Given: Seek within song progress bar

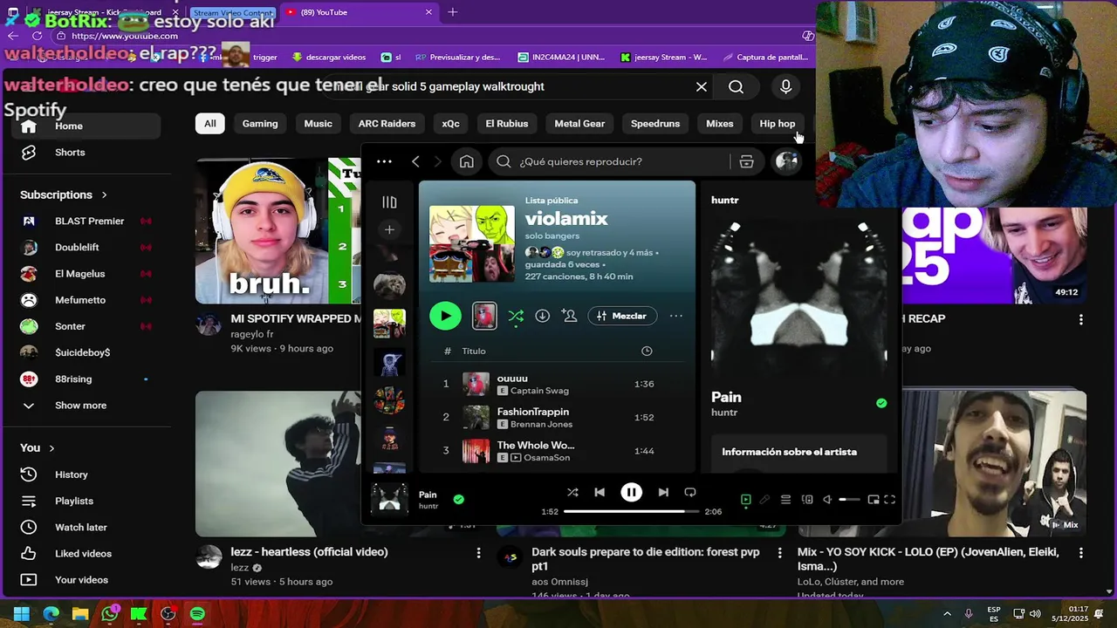Looking at the screenshot, I should point(631,511).
